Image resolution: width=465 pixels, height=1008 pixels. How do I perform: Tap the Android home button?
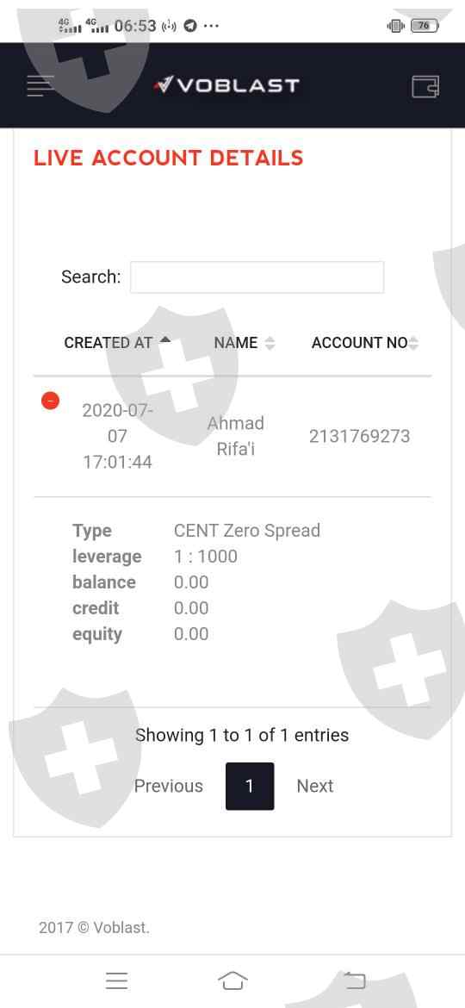pyautogui.click(x=232, y=980)
